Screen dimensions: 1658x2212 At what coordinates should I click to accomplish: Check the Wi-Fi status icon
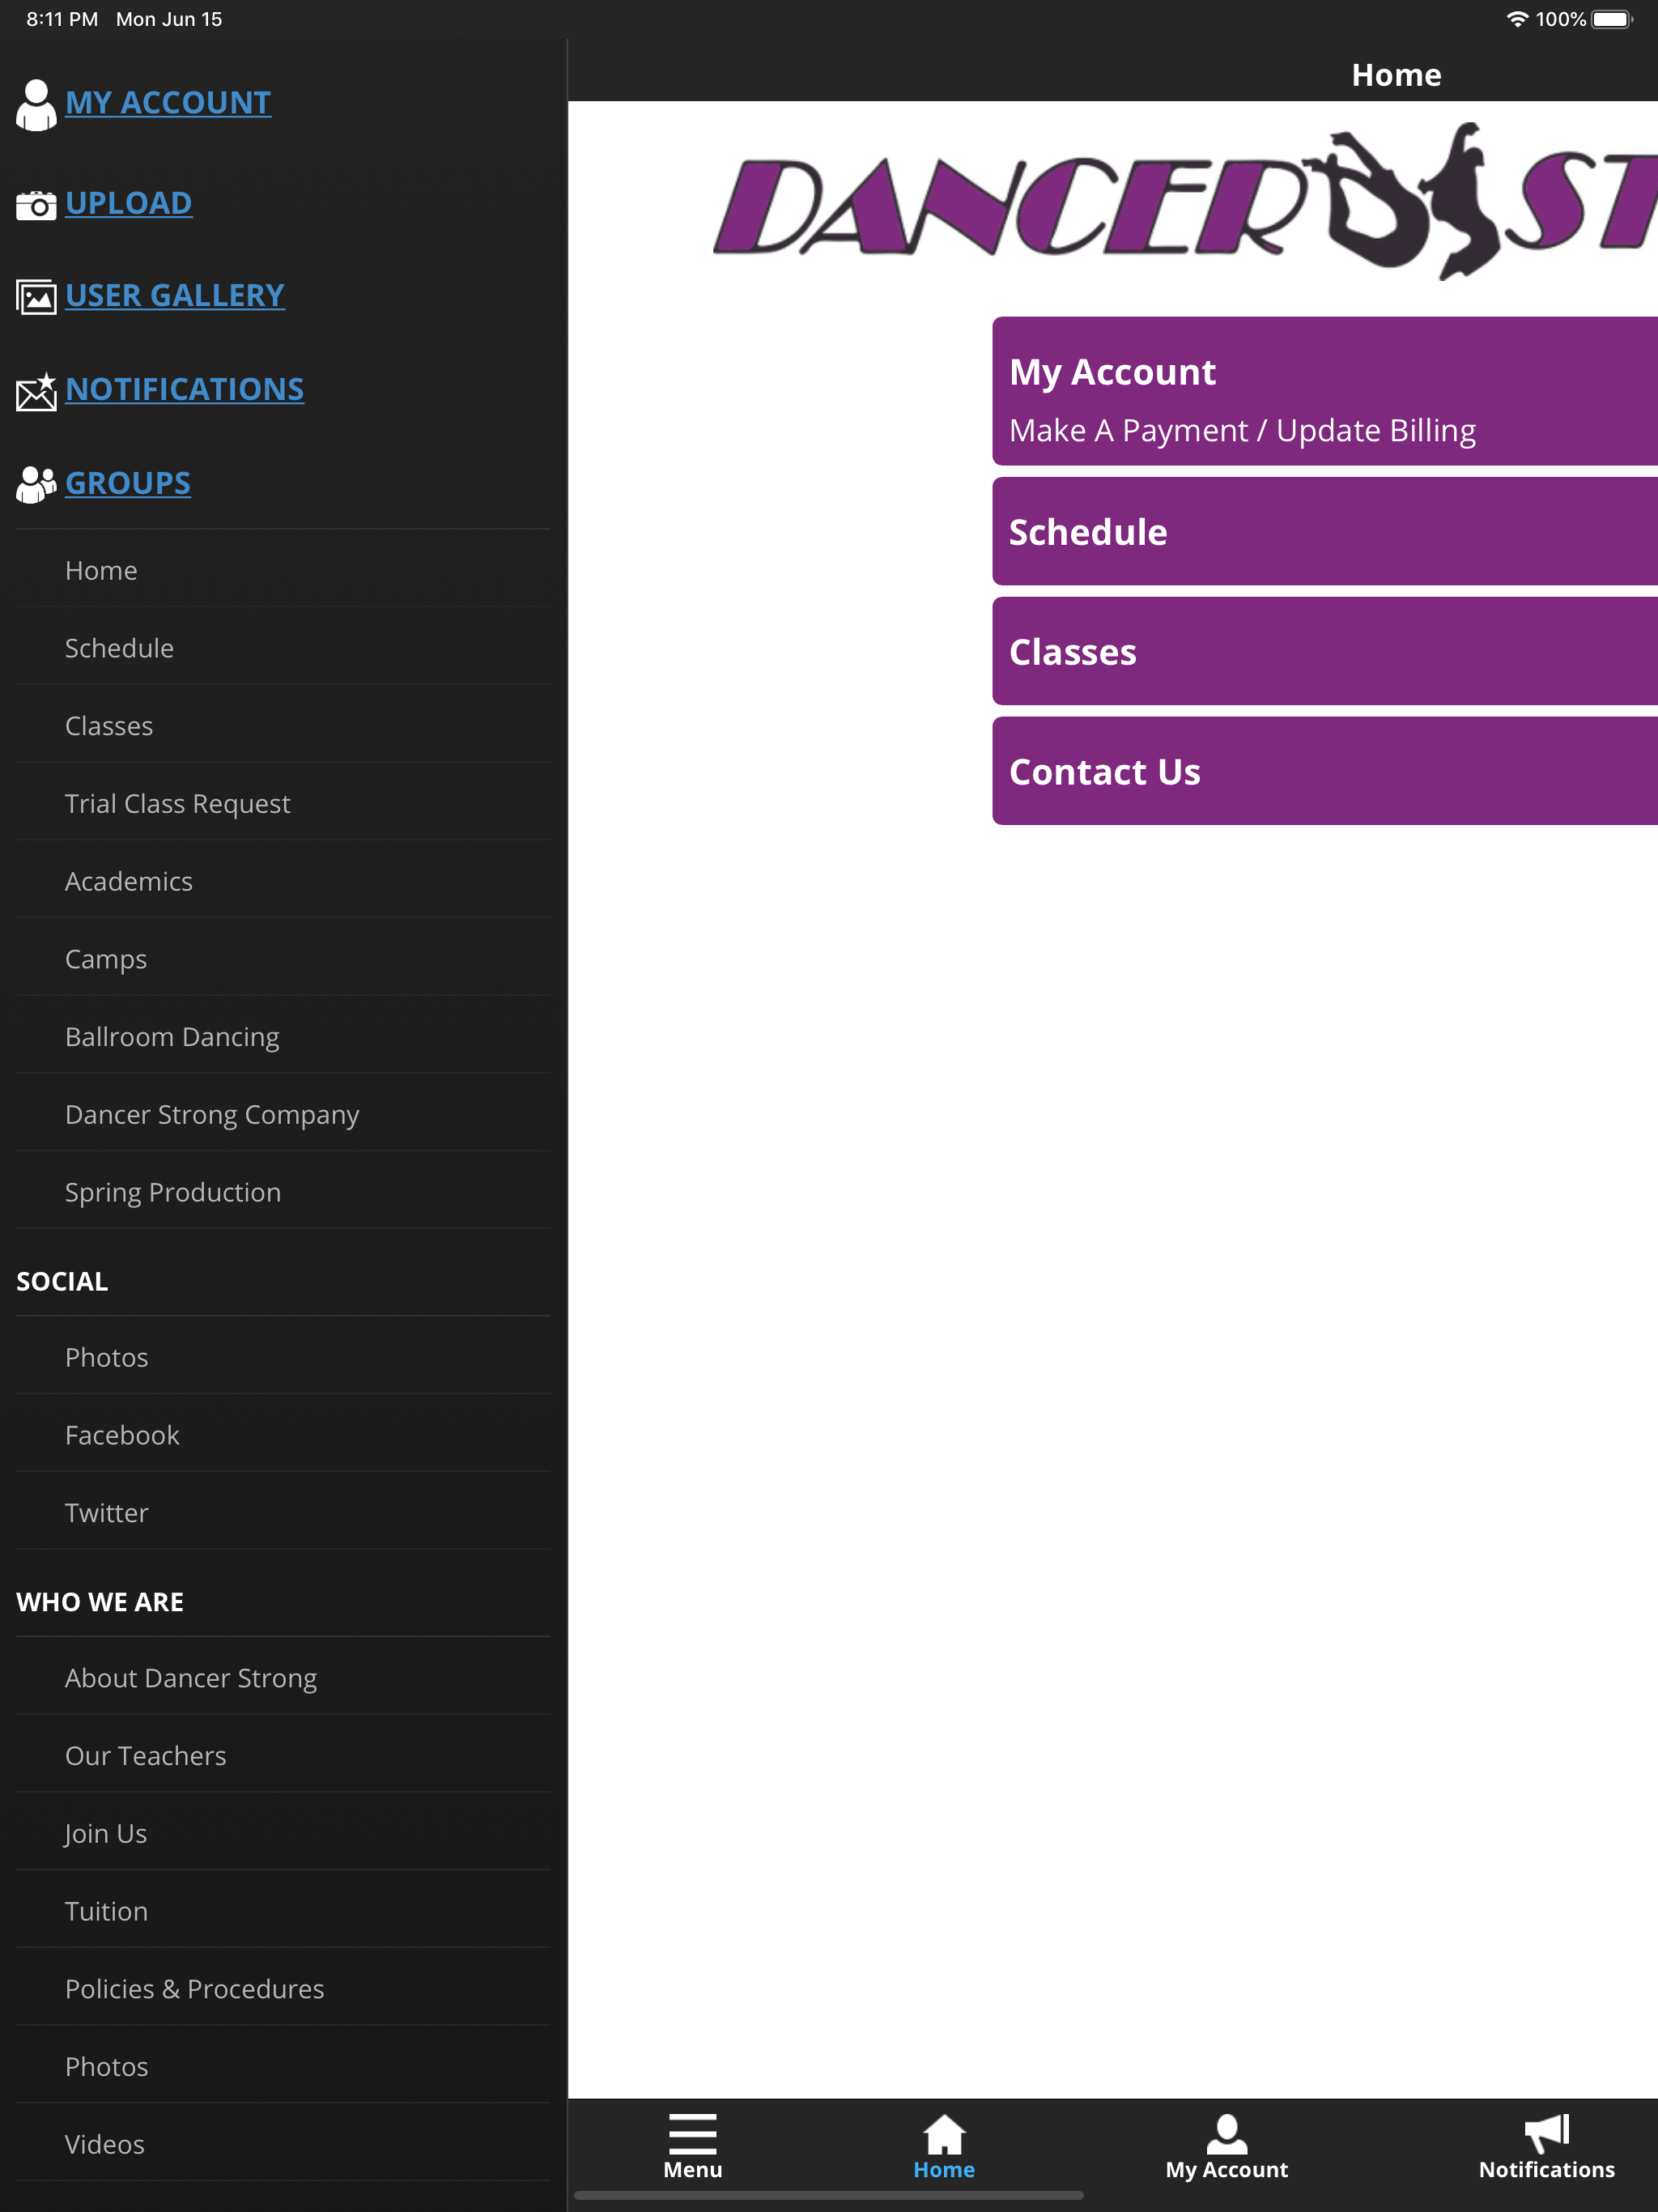(x=1516, y=19)
